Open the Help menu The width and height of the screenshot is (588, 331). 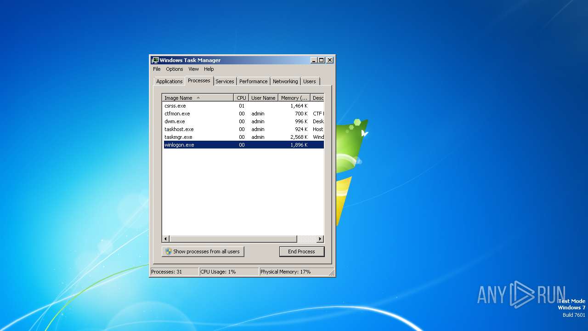tap(209, 69)
